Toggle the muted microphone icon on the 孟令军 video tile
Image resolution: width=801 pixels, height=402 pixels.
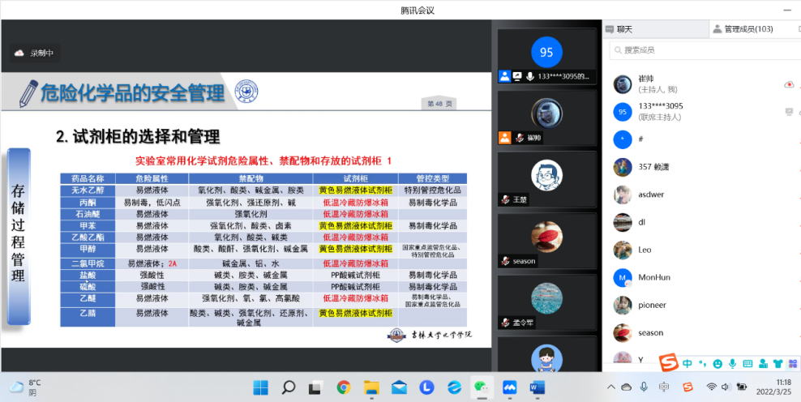(506, 322)
